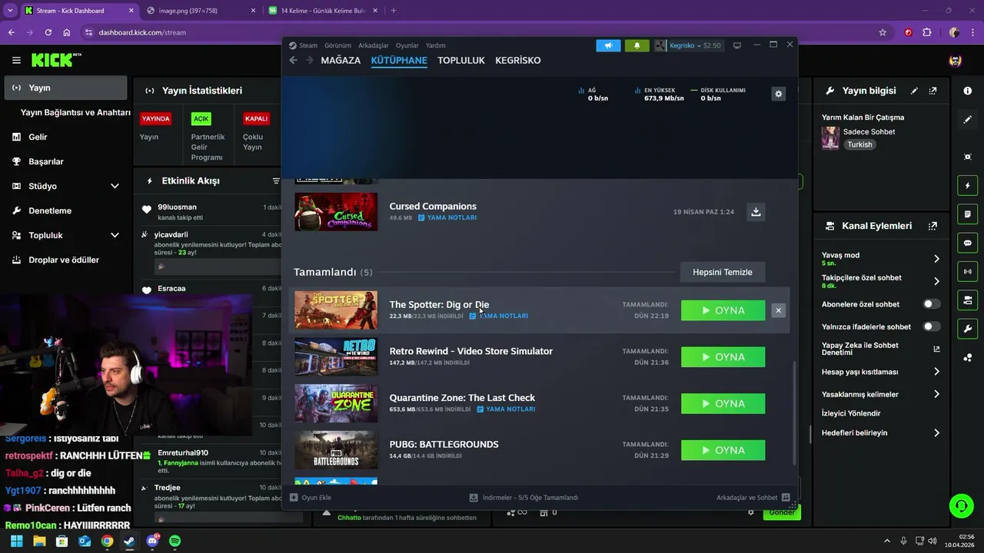Open Kick profile avatar menu
984x553 pixels.
click(x=955, y=60)
